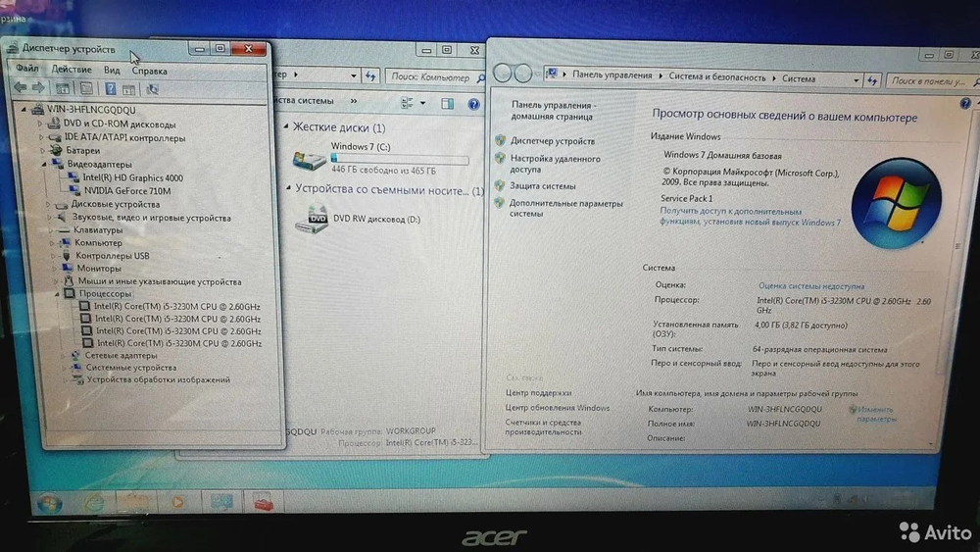The height and width of the screenshot is (552, 980).
Task: Expand Звуковые, видео и игровые устройства
Action: click(49, 217)
